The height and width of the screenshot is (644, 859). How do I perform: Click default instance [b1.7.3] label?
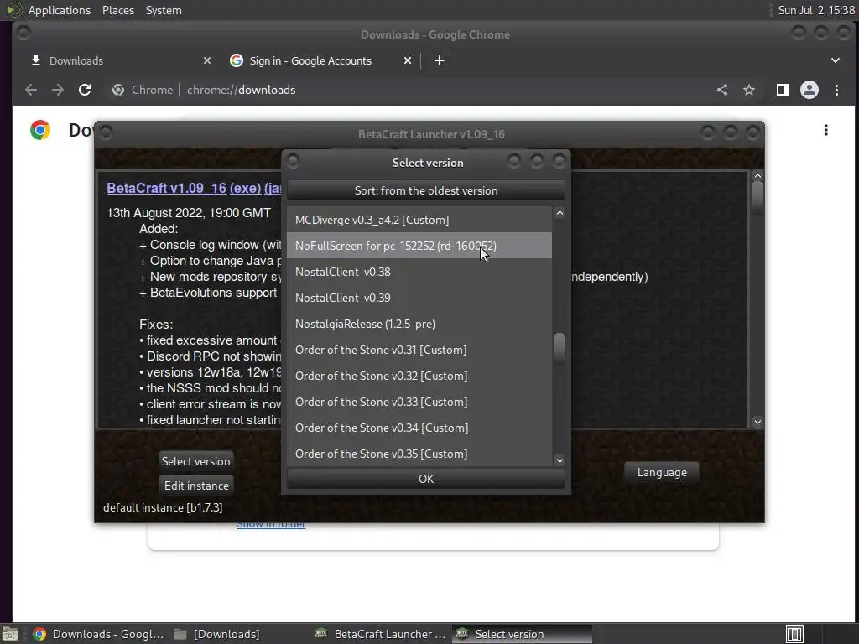tap(163, 507)
